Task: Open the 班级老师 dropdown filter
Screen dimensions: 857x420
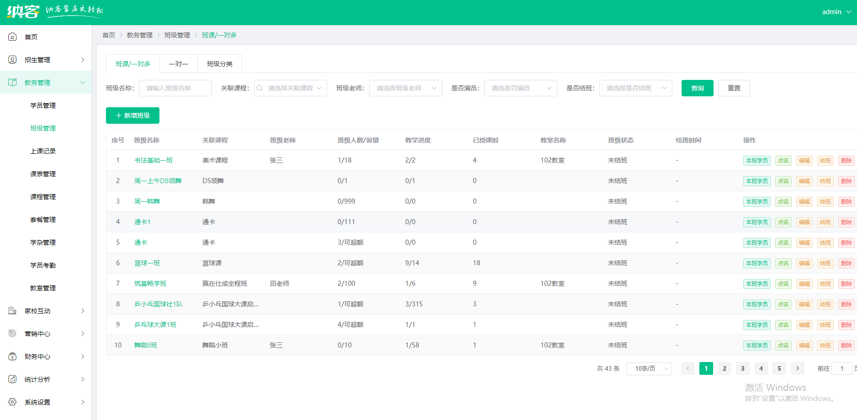Action: (x=405, y=88)
